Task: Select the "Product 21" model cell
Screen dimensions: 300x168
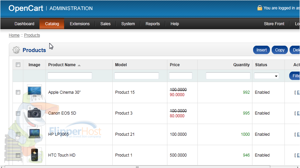Action: coord(125,134)
